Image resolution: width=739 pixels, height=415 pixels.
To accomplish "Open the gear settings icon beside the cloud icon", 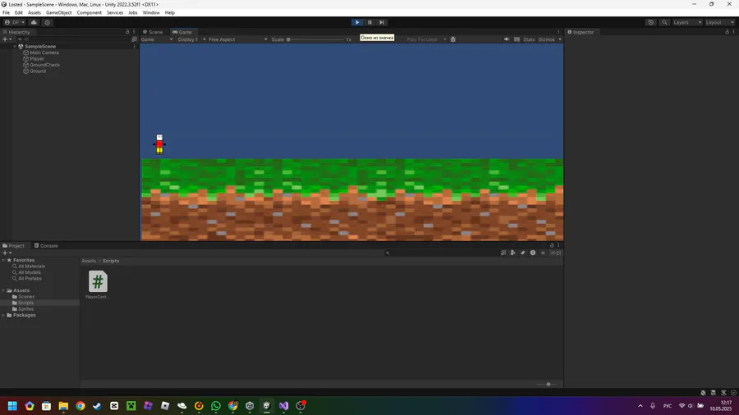I will click(x=47, y=22).
